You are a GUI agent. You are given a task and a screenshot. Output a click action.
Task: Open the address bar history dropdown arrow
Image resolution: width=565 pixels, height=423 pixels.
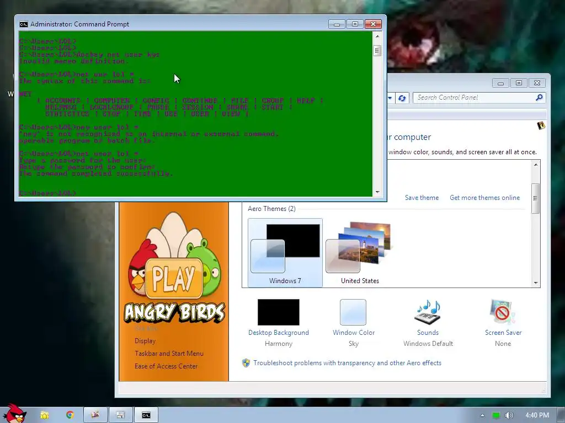390,98
